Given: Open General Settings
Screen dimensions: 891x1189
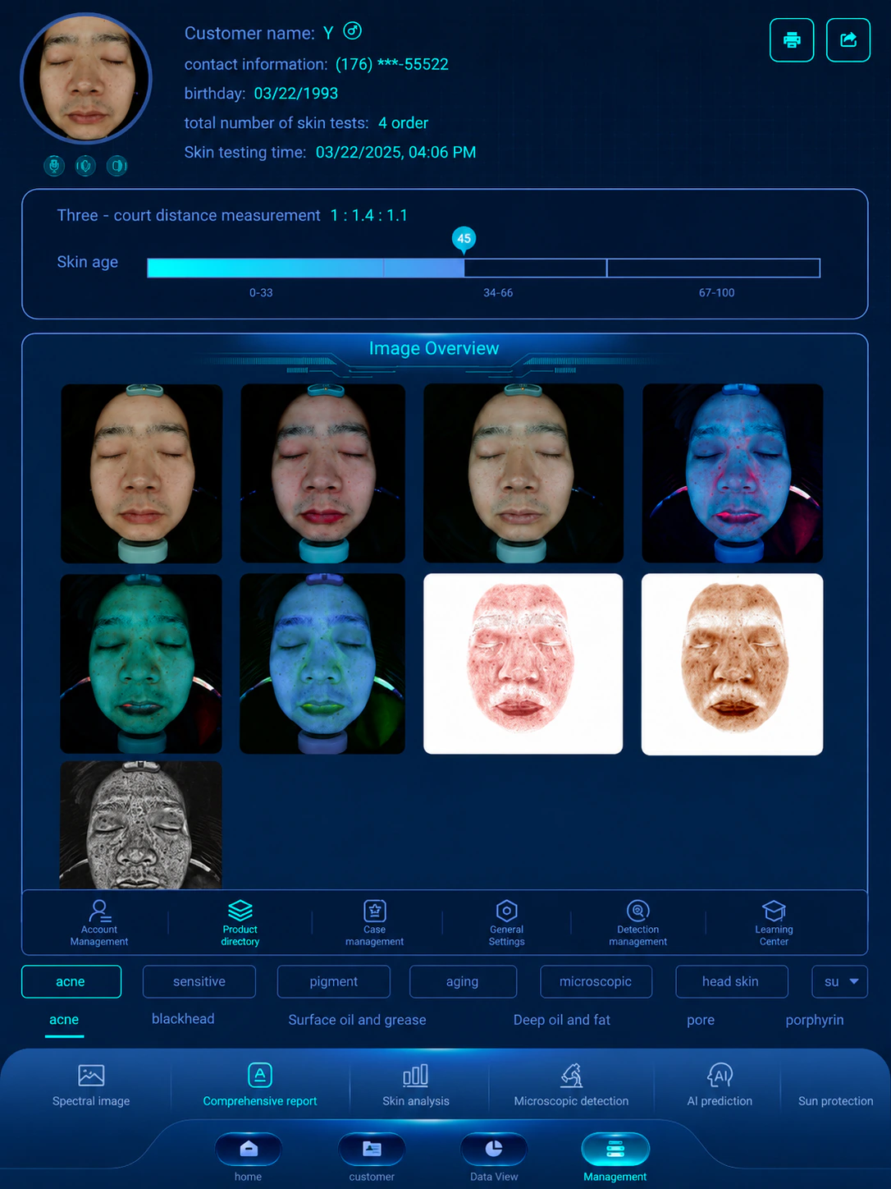Looking at the screenshot, I should pos(507,923).
